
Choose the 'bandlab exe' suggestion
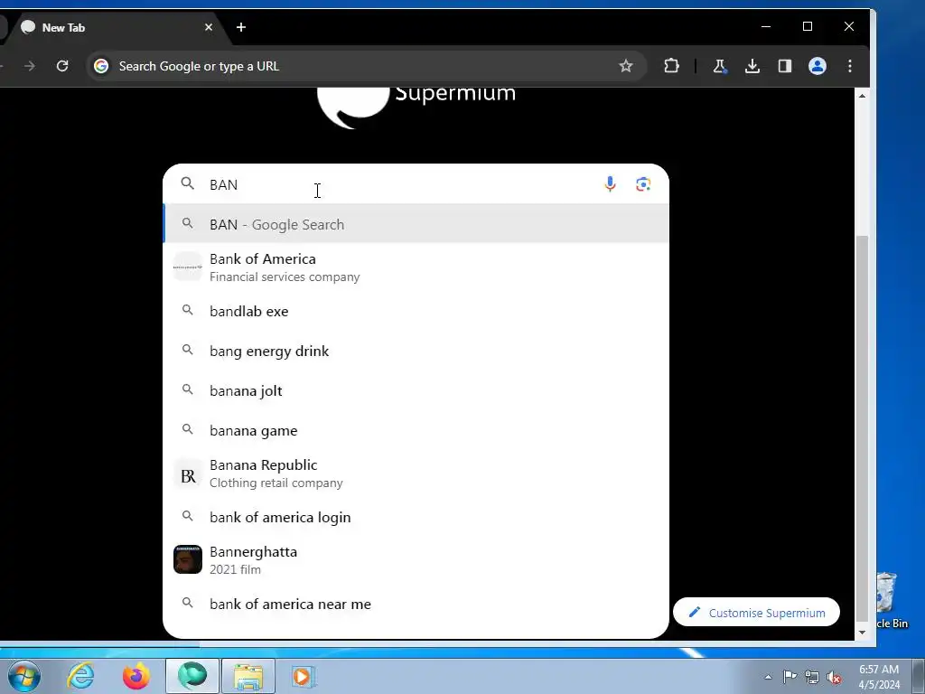coord(416,311)
